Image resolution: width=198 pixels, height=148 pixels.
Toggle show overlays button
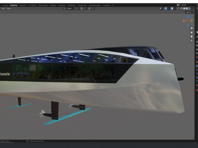click(x=172, y=9)
